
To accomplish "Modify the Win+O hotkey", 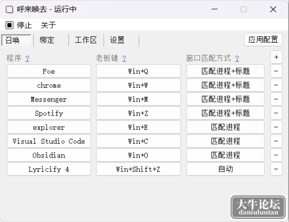I will point(138,155).
